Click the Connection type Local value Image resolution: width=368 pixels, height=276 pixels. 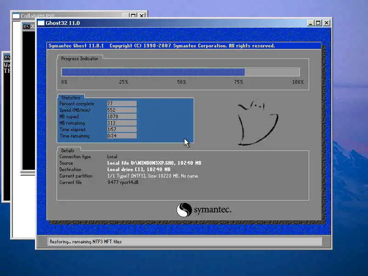click(112, 156)
